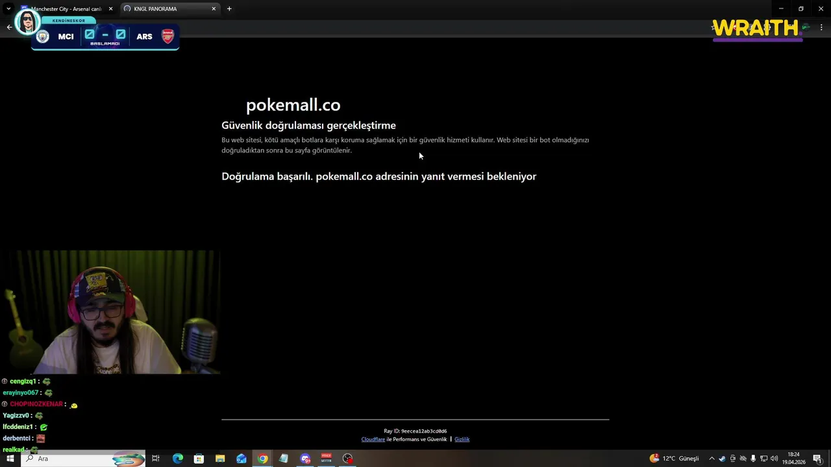Click the microphone tray icon
This screenshot has height=467, width=831.
tap(753, 459)
